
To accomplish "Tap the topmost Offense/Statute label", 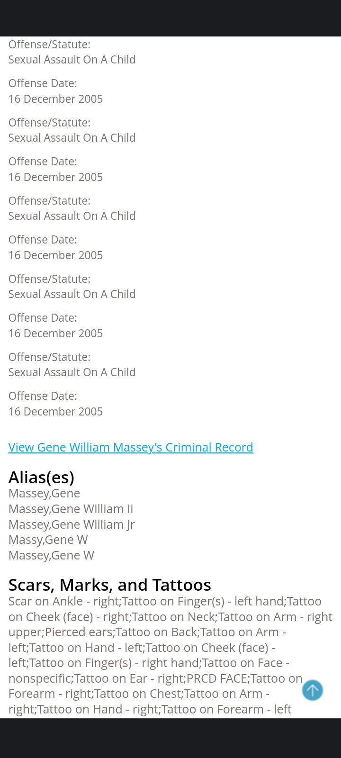I will pyautogui.click(x=49, y=45).
